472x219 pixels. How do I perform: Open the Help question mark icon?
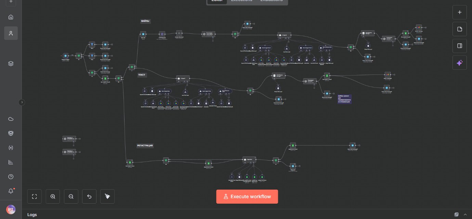(x=11, y=177)
